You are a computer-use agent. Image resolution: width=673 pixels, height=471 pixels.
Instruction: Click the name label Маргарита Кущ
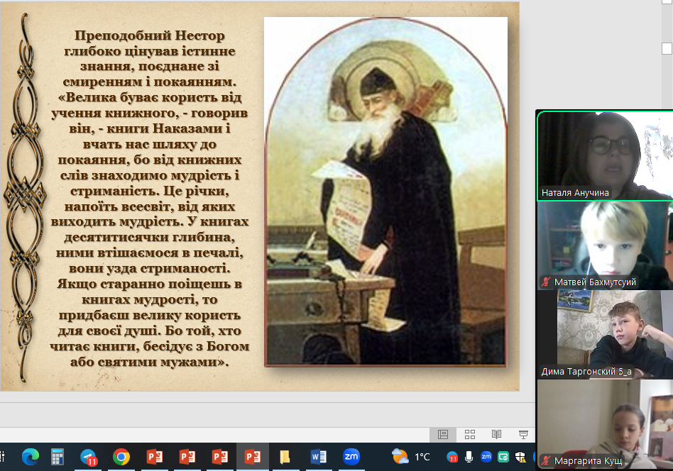pos(588,460)
